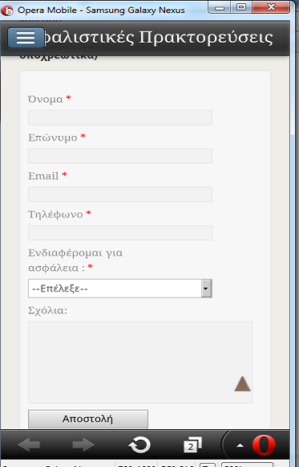This screenshot has height=467, width=299.
Task: Click the Email label
Action: pos(43,176)
